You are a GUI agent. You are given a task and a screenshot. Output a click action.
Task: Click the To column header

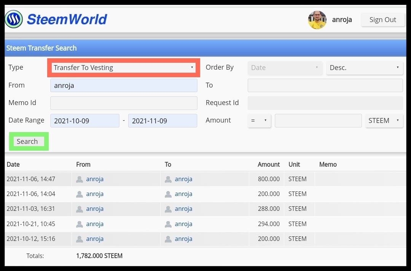coord(168,164)
